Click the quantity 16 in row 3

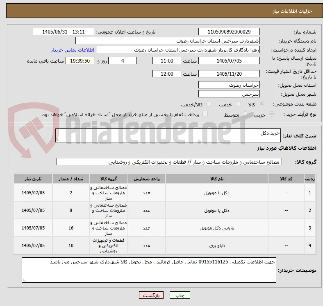(x=71, y=228)
